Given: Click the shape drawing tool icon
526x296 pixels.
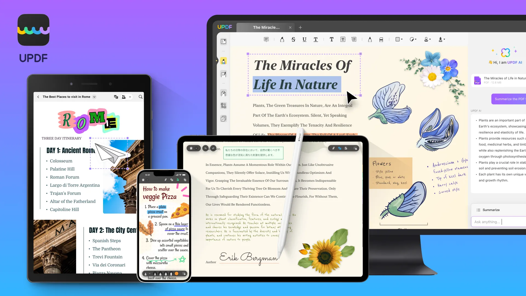Looking at the screenshot, I should click(x=398, y=39).
